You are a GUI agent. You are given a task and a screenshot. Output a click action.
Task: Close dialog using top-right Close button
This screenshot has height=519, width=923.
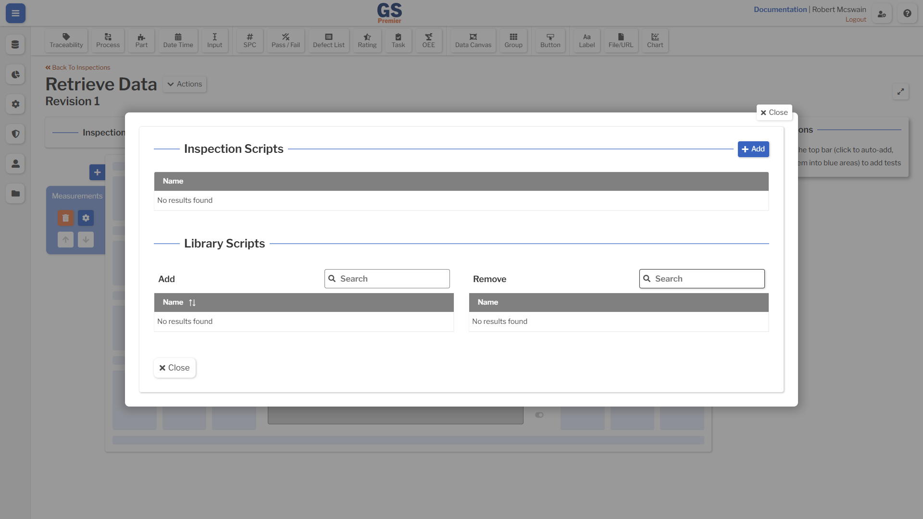[x=774, y=112]
